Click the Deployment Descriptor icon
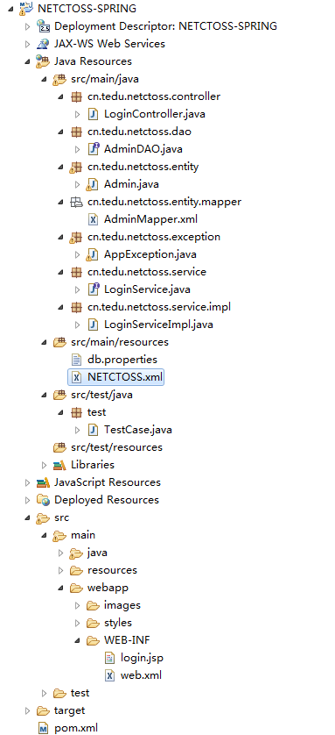 coord(43,25)
